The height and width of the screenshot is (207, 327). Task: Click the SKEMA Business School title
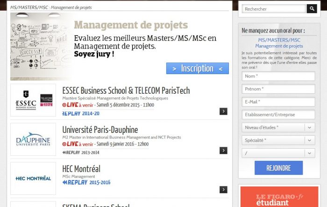[96, 205]
